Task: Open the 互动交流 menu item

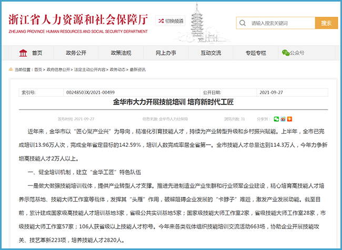Action: point(211,53)
